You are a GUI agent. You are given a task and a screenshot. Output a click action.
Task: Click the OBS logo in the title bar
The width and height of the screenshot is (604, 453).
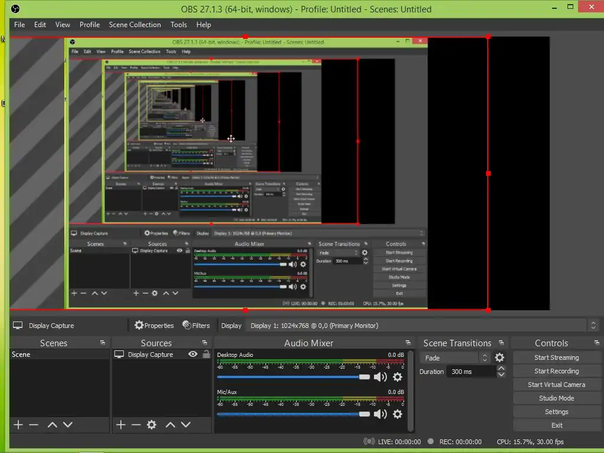[15, 9]
